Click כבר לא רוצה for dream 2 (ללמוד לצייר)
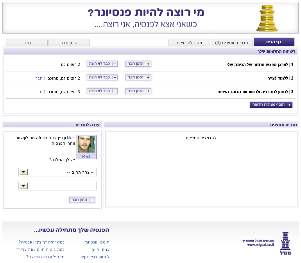 click(x=102, y=78)
